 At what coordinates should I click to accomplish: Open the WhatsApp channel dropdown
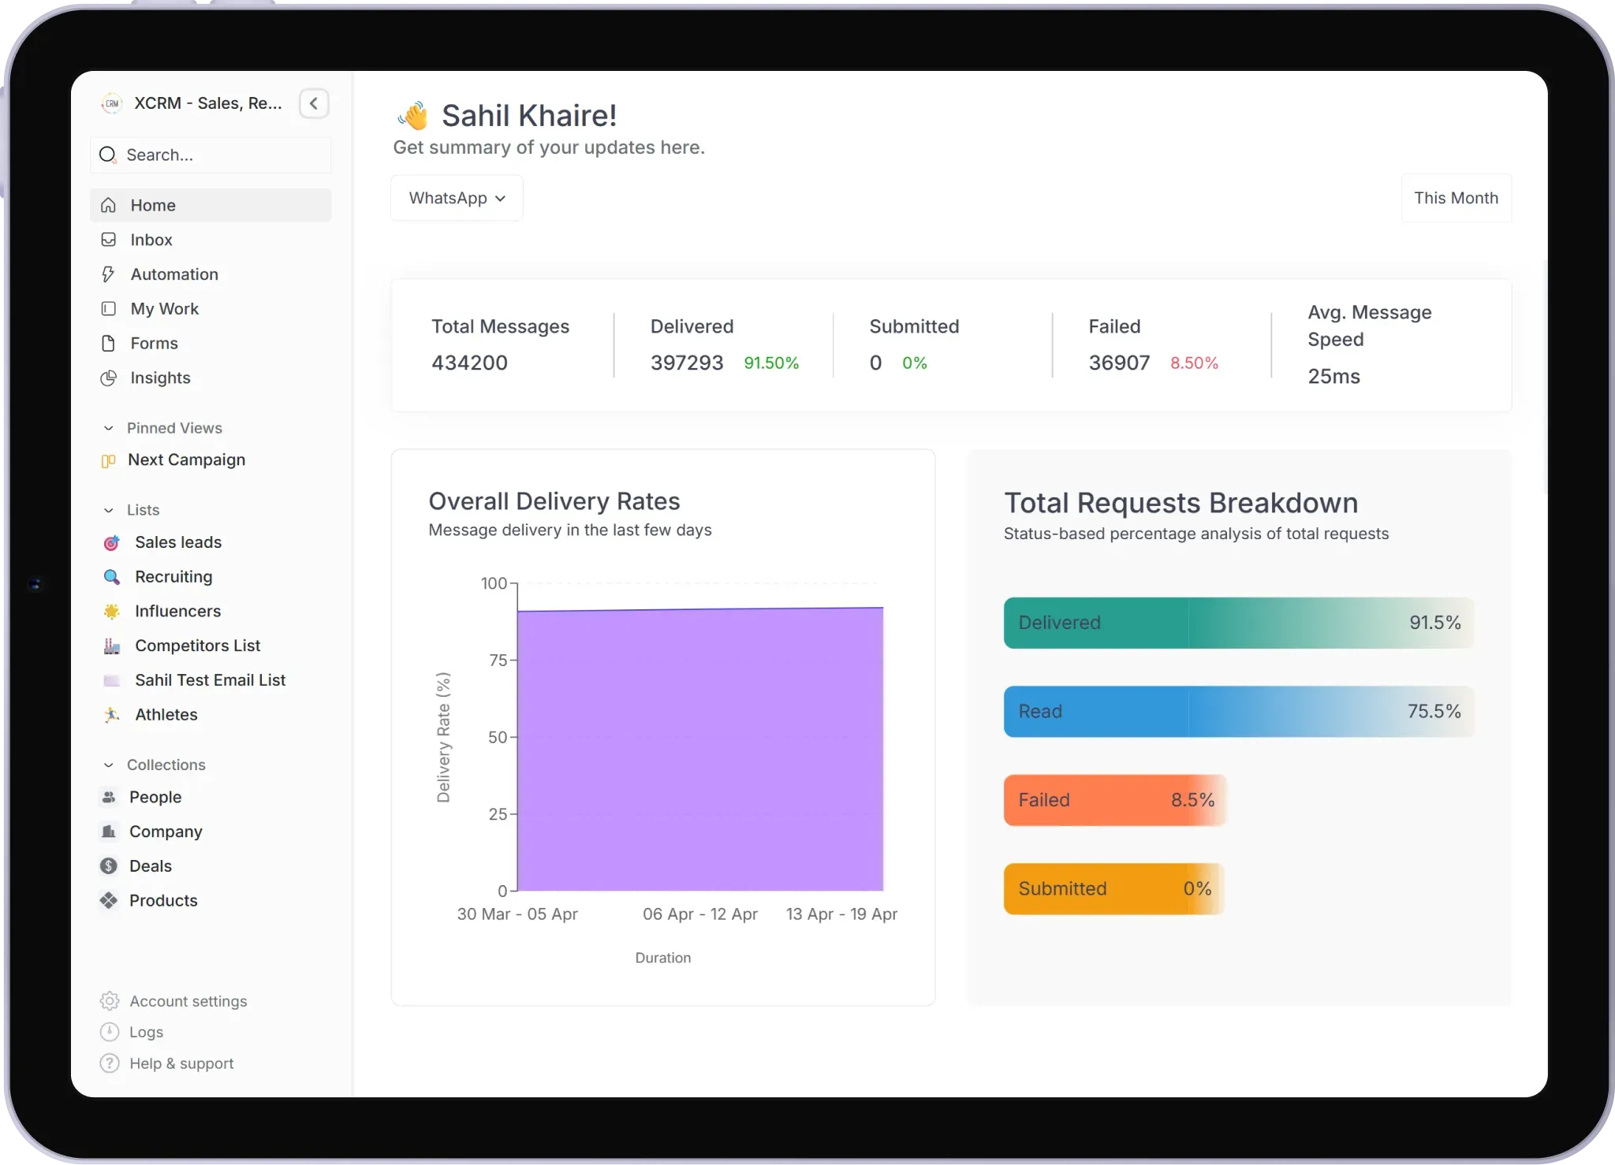(457, 198)
